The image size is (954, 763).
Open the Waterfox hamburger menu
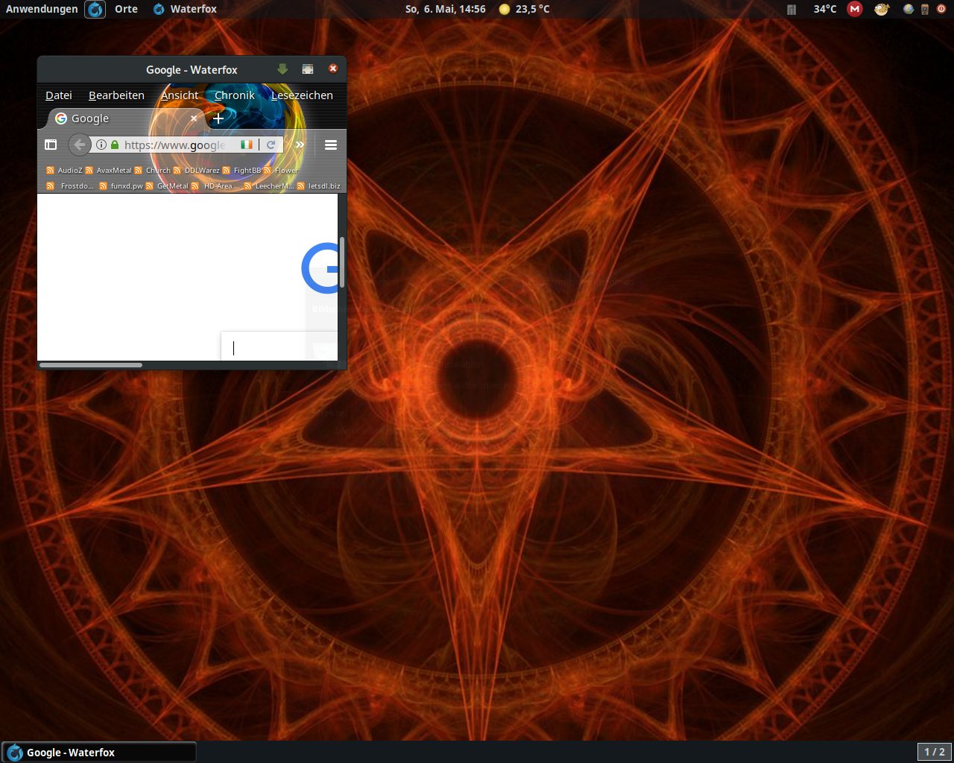pos(331,145)
